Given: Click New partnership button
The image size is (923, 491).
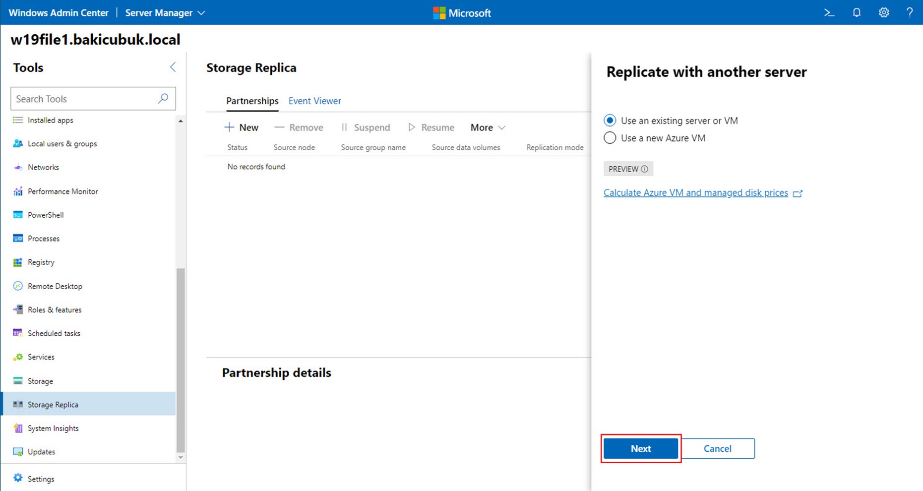Looking at the screenshot, I should coord(242,127).
